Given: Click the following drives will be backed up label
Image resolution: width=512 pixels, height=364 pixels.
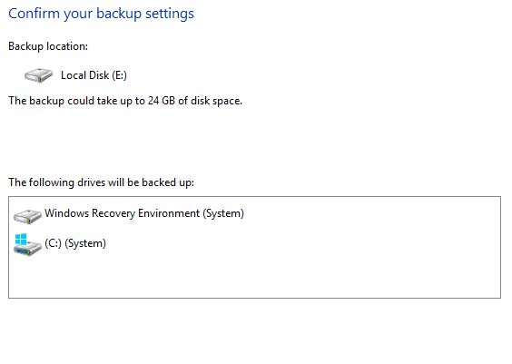Looking at the screenshot, I should pos(101,182).
